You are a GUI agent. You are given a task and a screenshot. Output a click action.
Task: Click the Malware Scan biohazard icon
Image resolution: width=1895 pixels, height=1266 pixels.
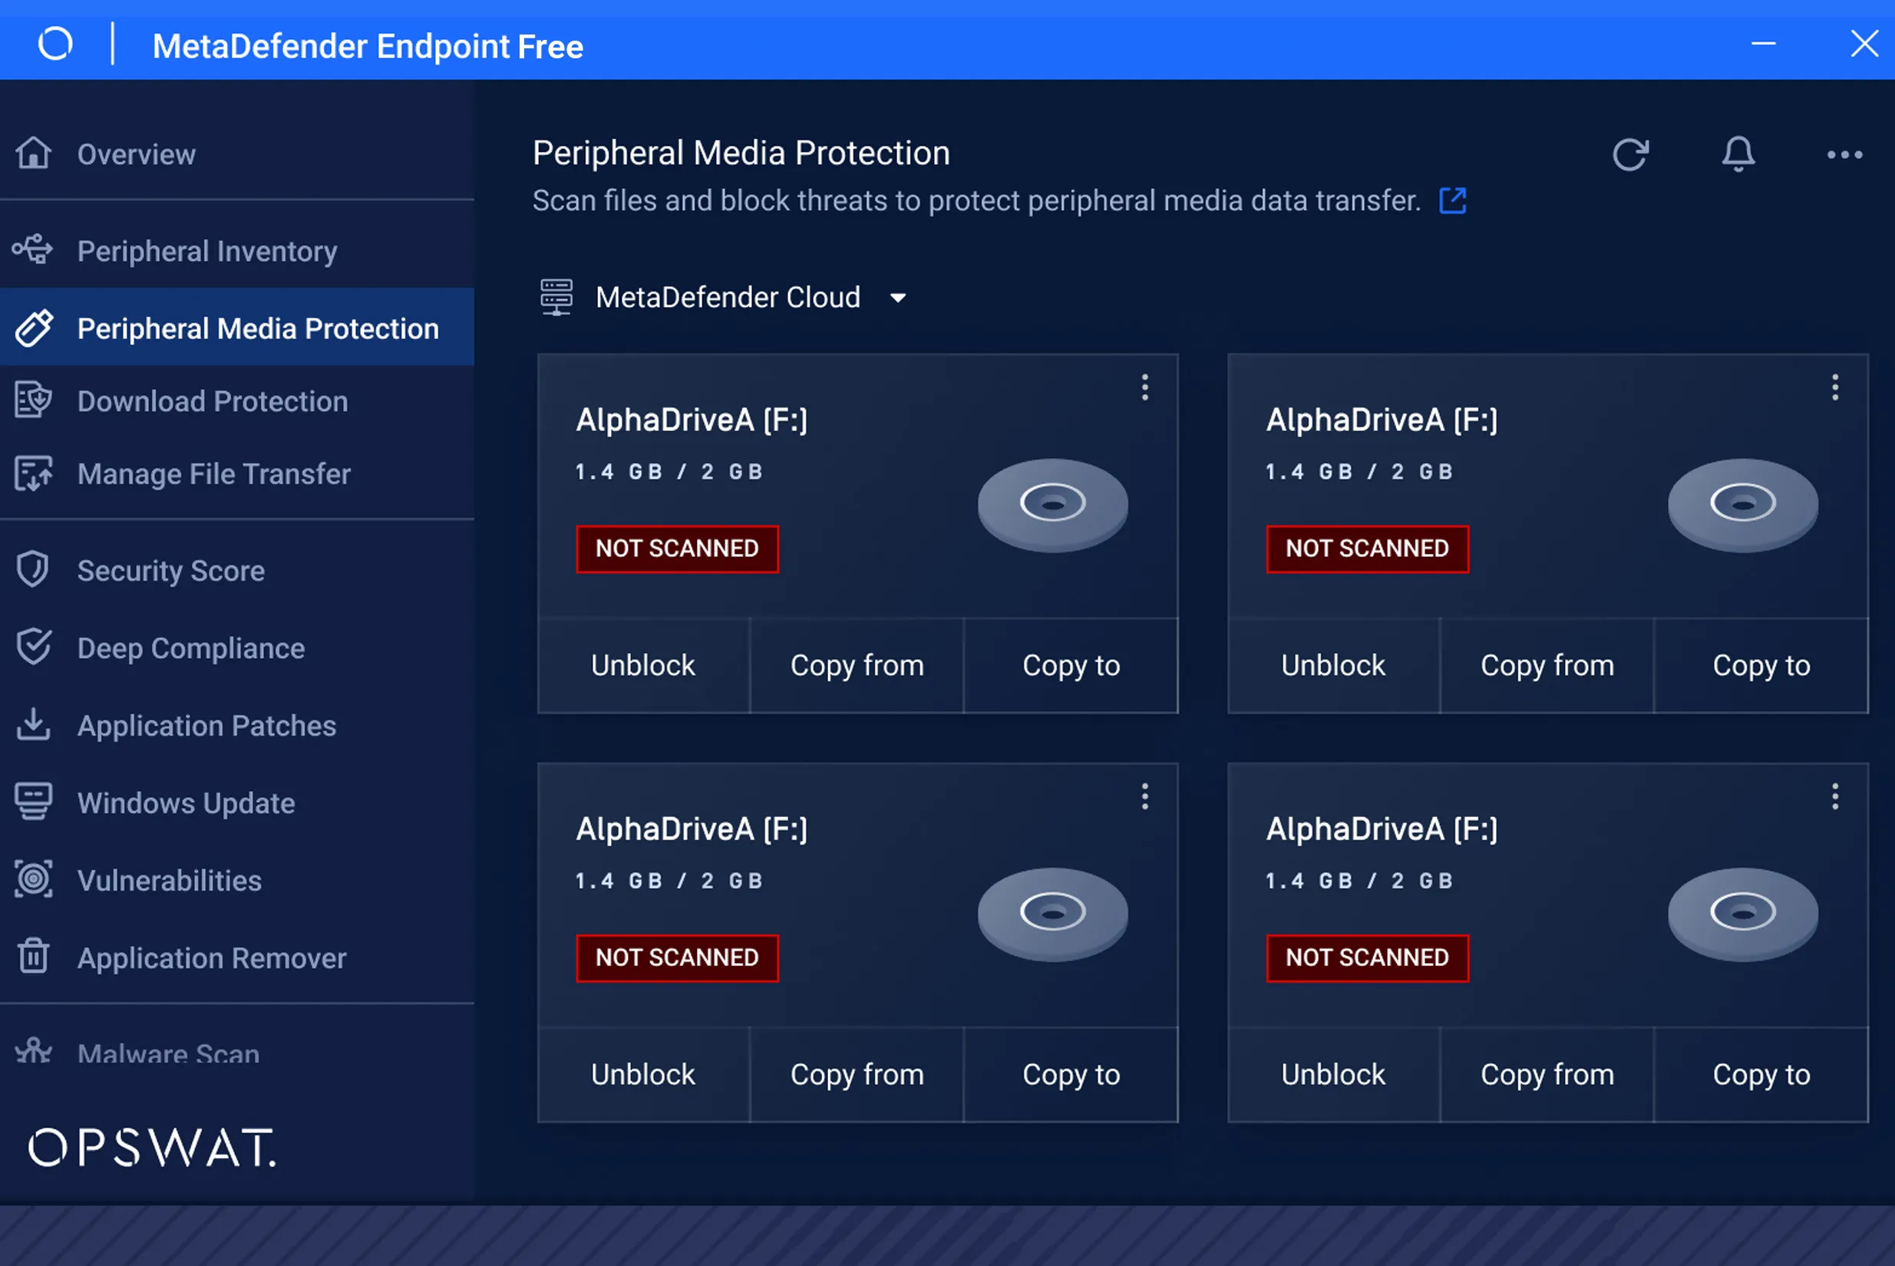pyautogui.click(x=33, y=1050)
